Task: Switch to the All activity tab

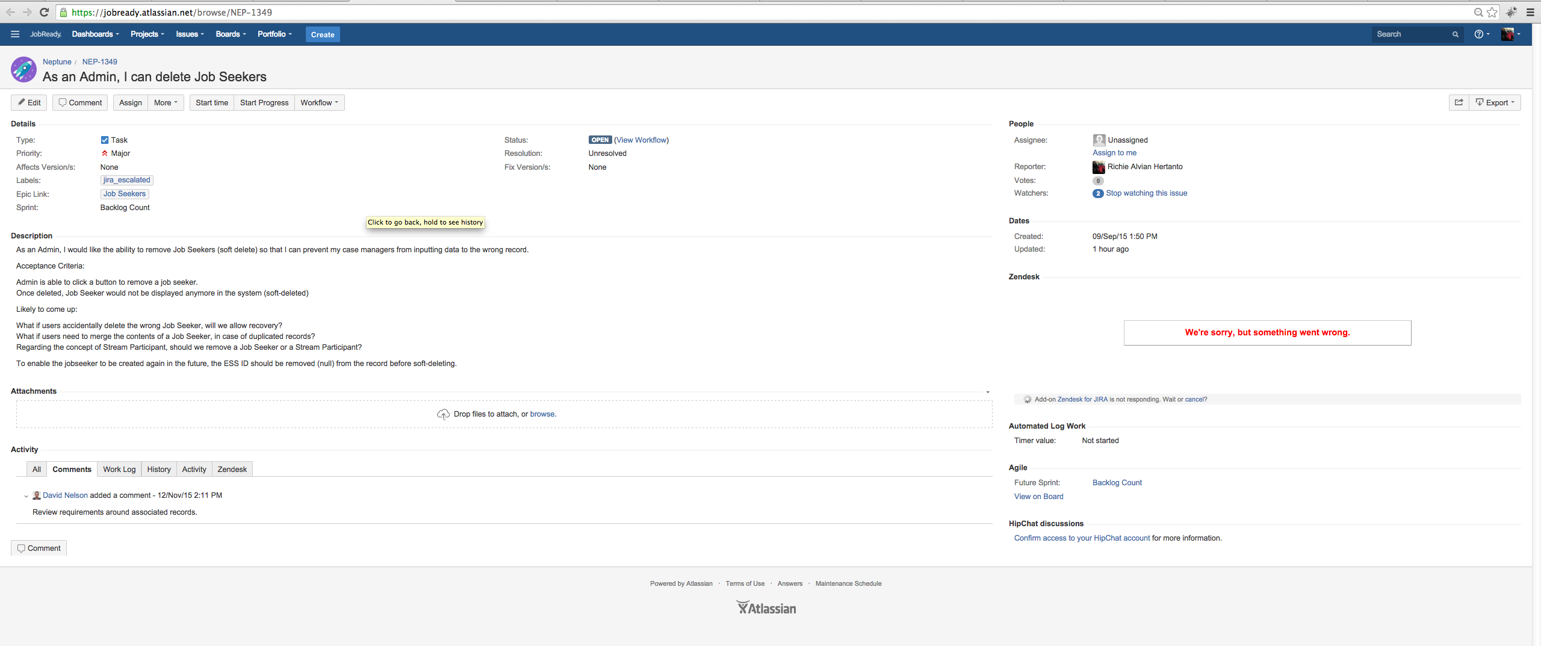Action: (37, 469)
